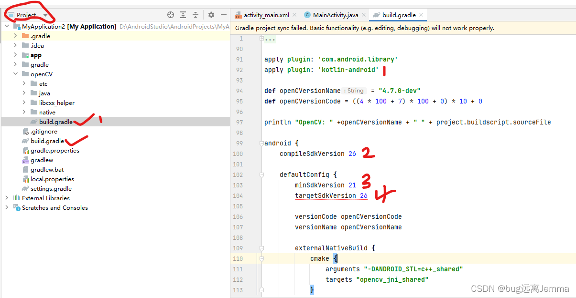Screen dimensions: 576x298
Task: Click the Gradle sync failed notification banner
Action: (x=403, y=28)
